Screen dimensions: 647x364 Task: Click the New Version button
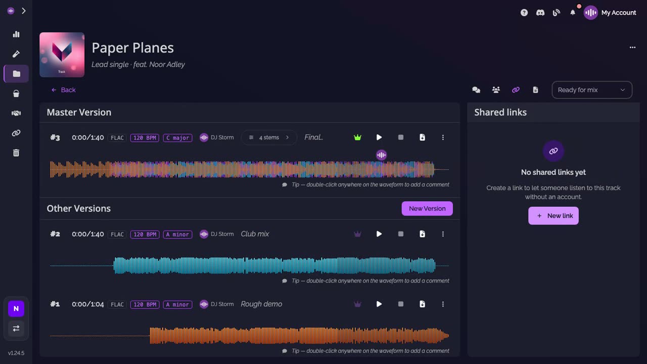tap(427, 208)
